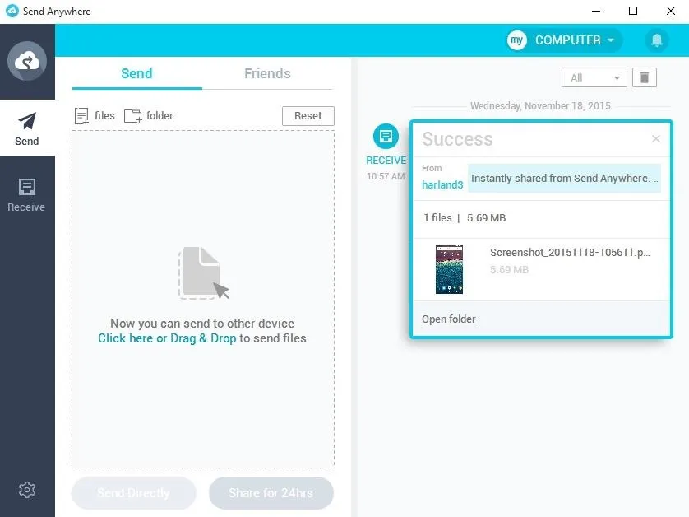The height and width of the screenshot is (517, 689).
Task: Click the Success heading
Action: tap(457, 139)
